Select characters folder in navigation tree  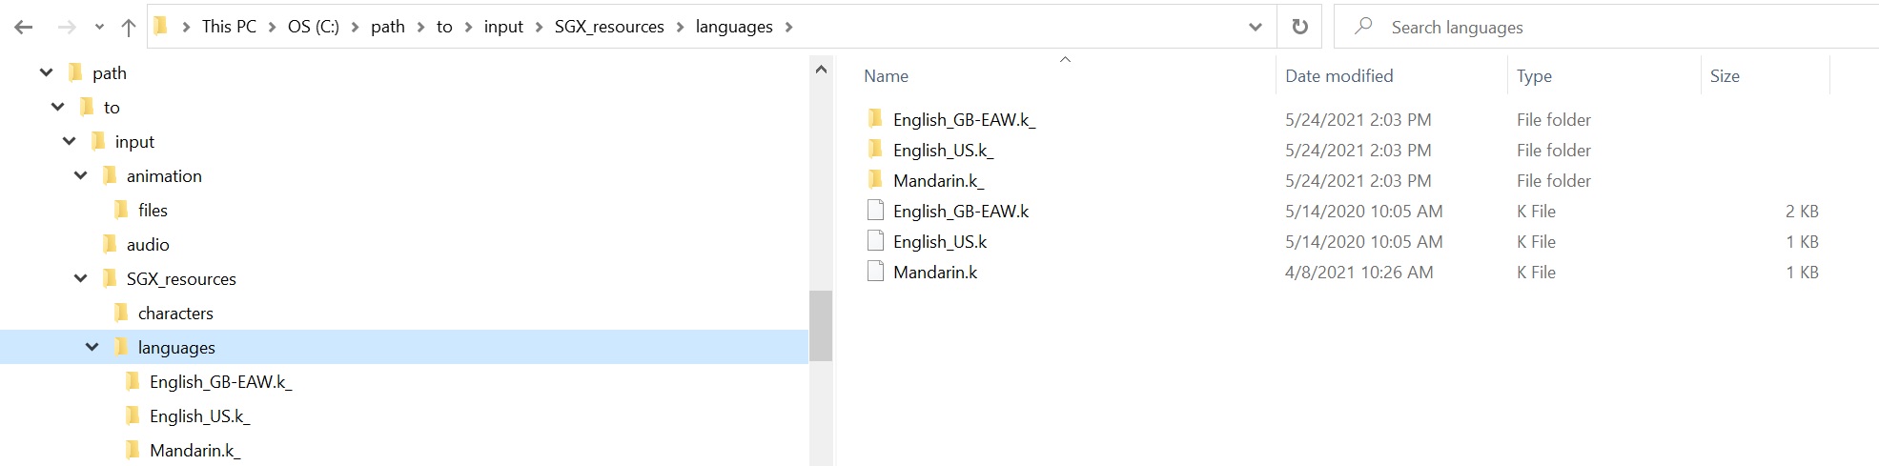coord(175,313)
